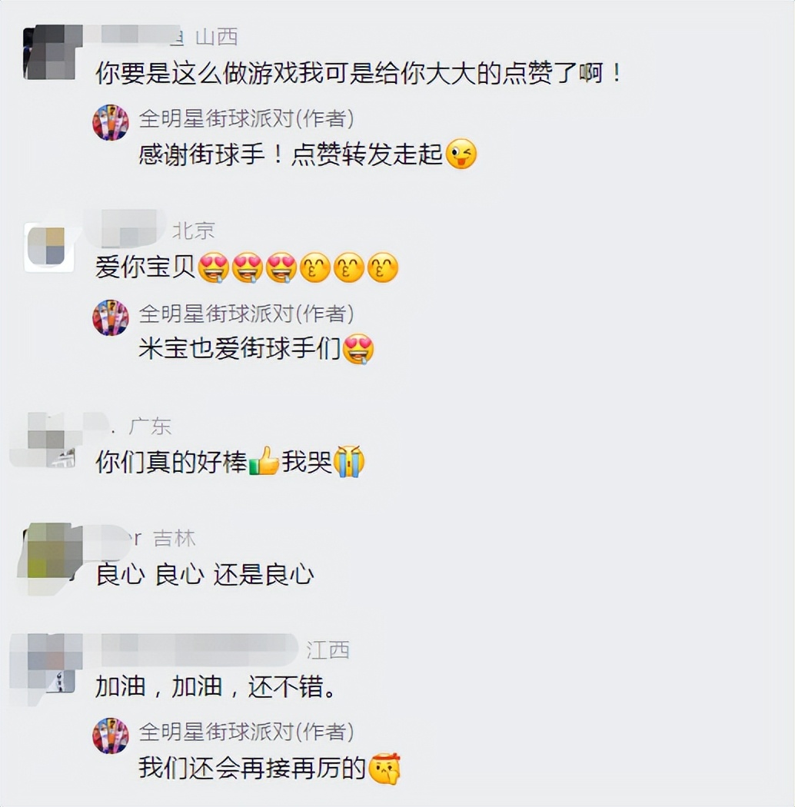795x807 pixels.
Task: Click the author avatar above the winking reply
Action: pyautogui.click(x=110, y=122)
